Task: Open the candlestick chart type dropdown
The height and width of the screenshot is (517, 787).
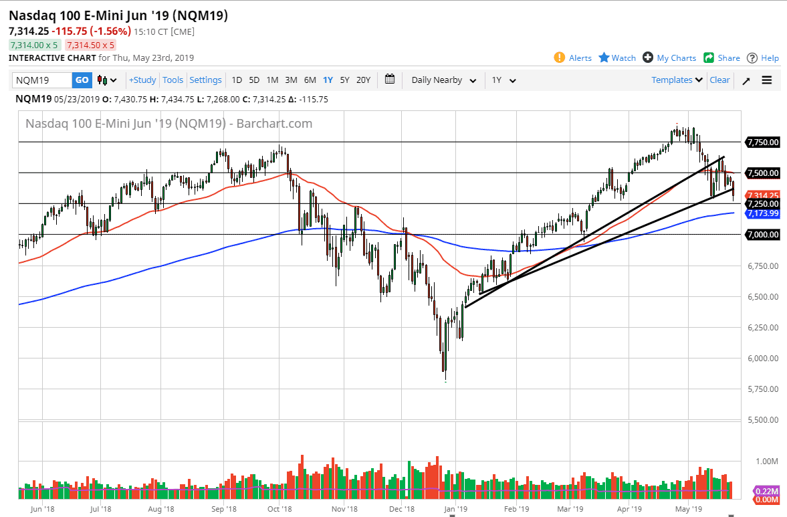Action: point(107,80)
